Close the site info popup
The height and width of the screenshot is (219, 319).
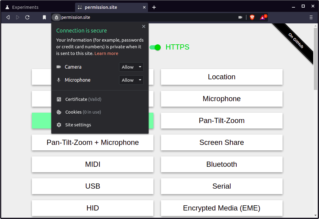(144, 26)
